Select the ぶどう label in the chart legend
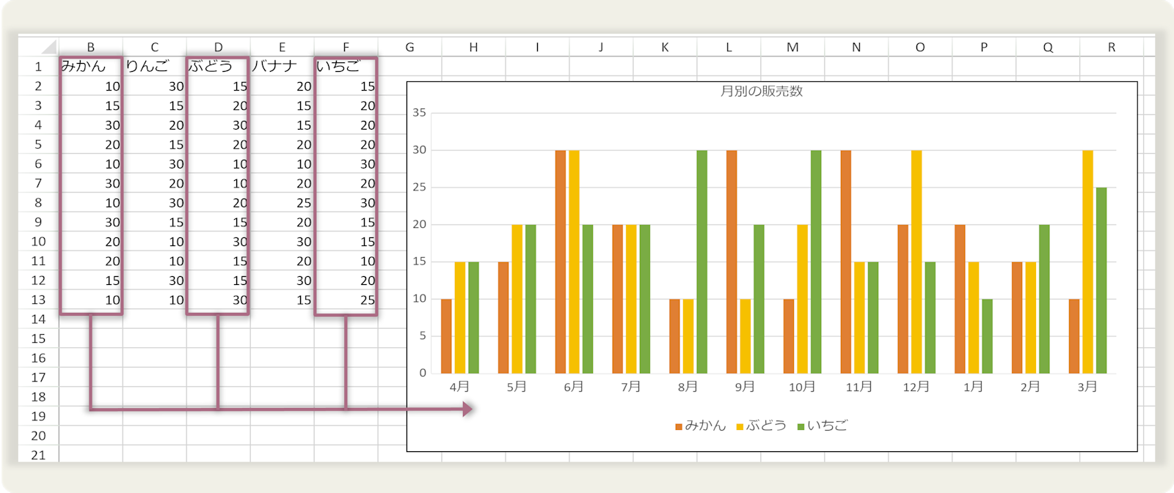The width and height of the screenshot is (1174, 493). tap(766, 426)
